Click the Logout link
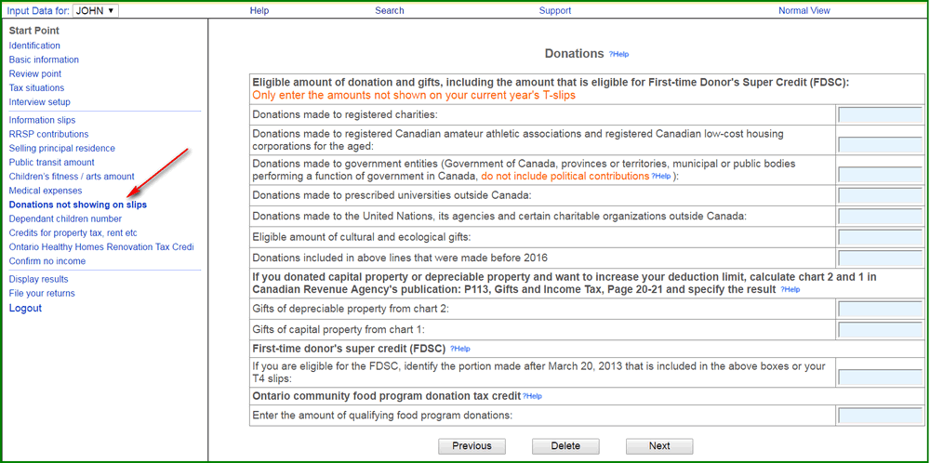Image resolution: width=930 pixels, height=463 pixels. point(25,309)
